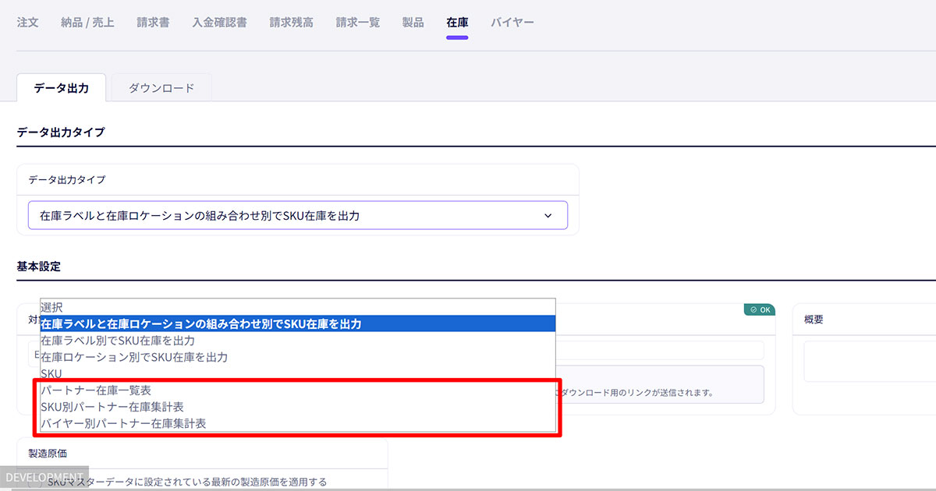
Task: Pick the SKU option in list
Action: [298, 373]
